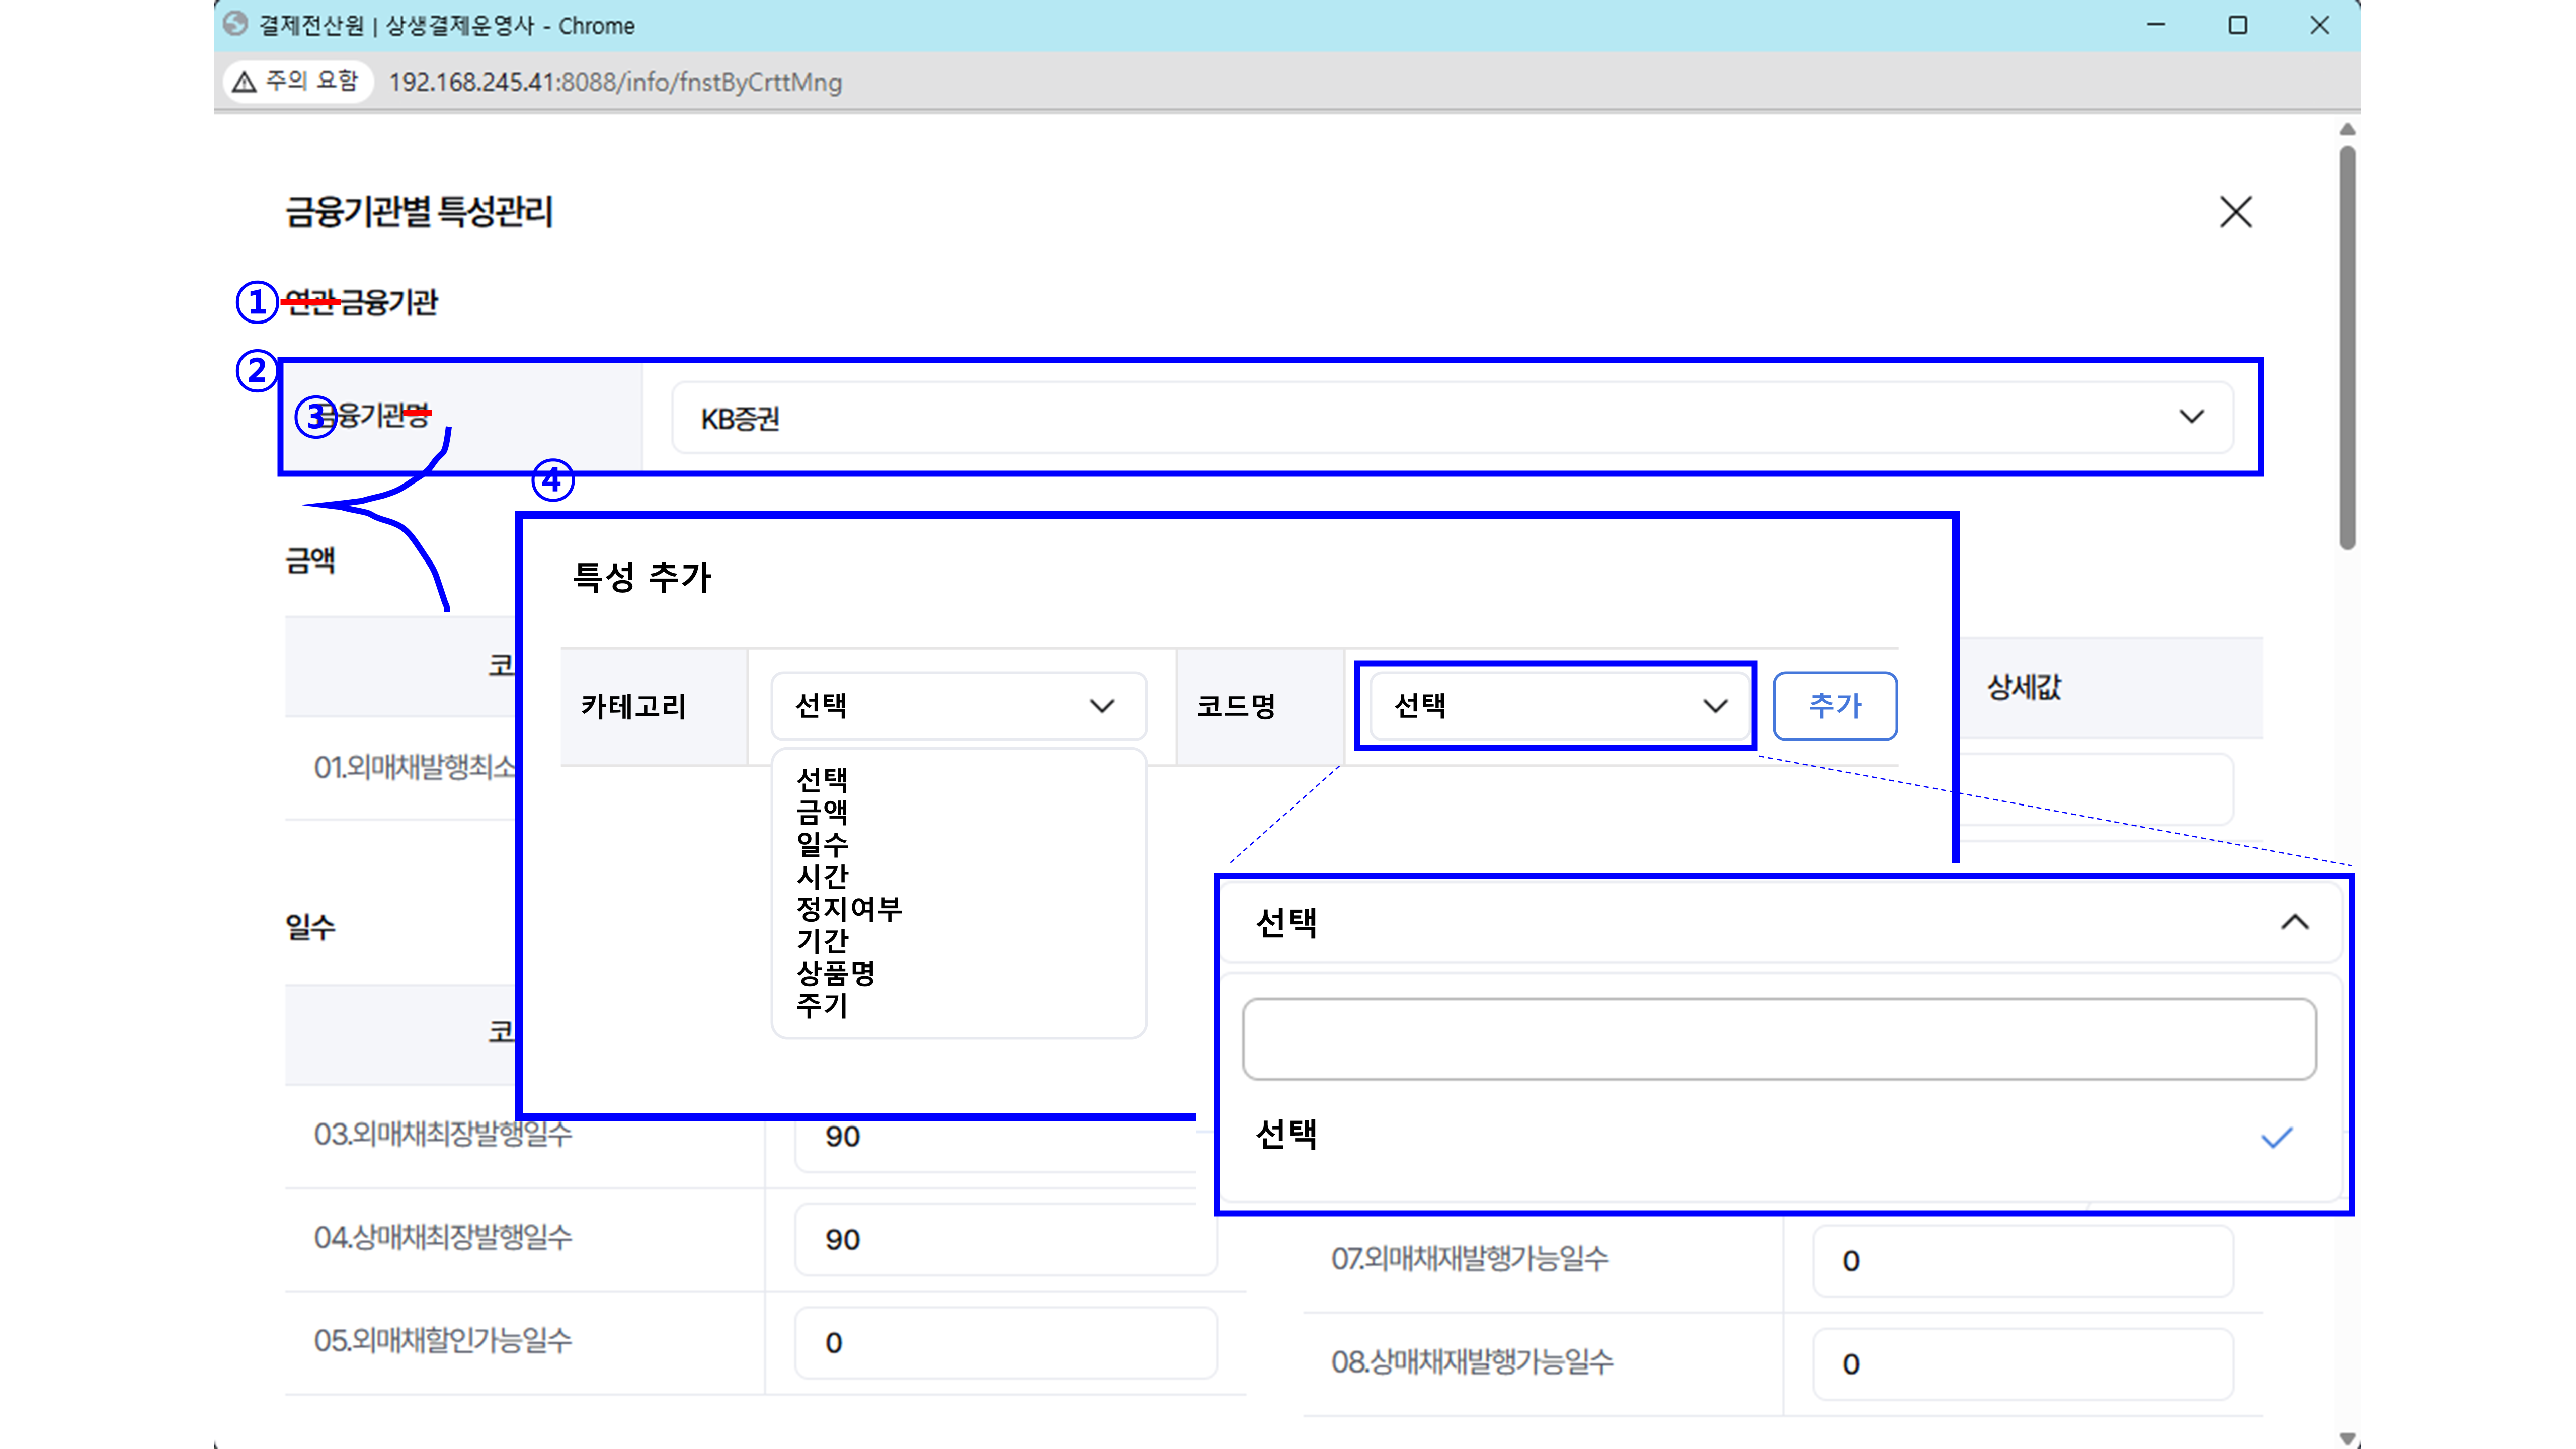Choose 정지여부 in category list
2576x1449 pixels.
click(x=848, y=908)
